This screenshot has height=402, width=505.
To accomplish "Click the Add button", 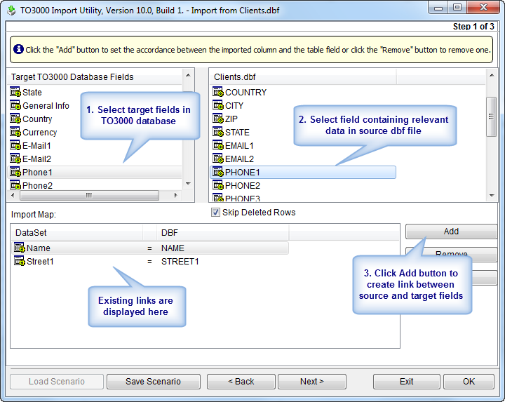I will pyautogui.click(x=451, y=232).
